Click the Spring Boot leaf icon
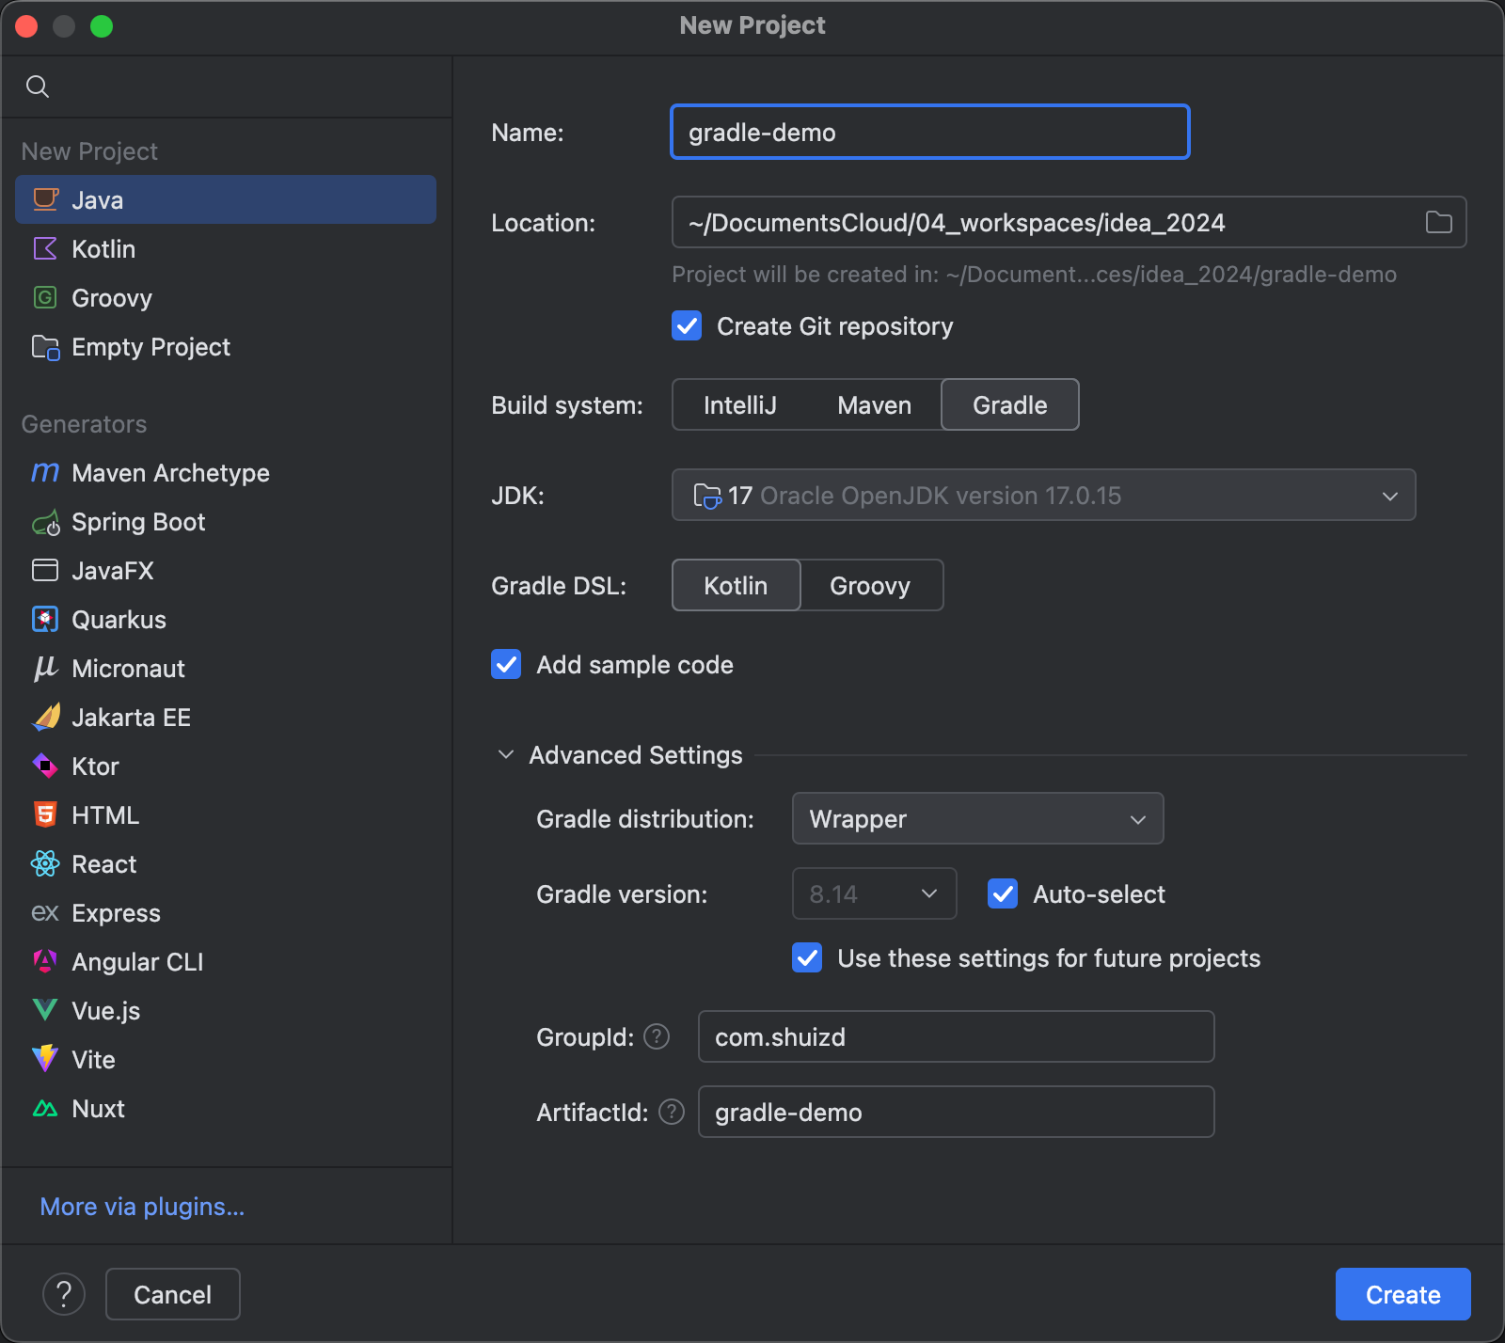The image size is (1505, 1343). click(x=45, y=522)
